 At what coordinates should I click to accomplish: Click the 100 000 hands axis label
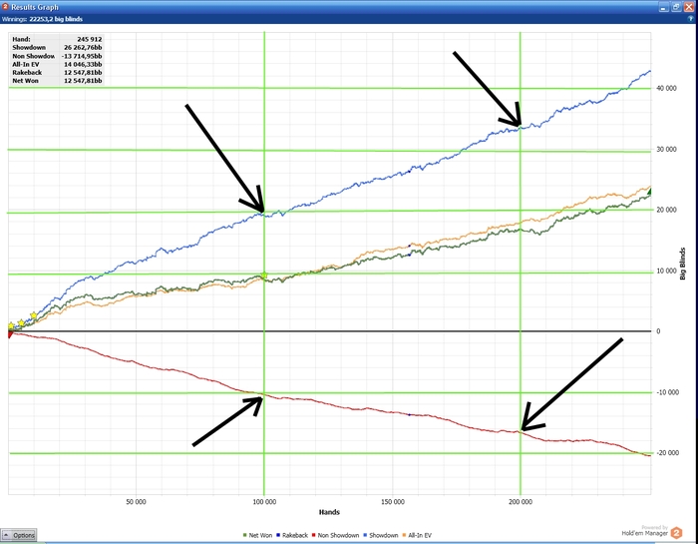(x=264, y=502)
